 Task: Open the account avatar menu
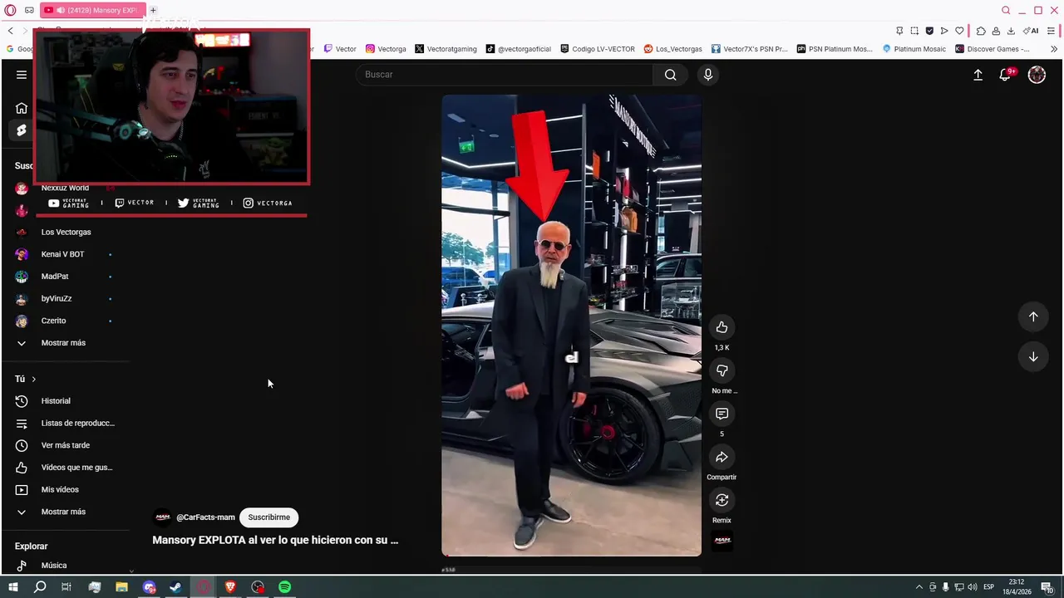(x=1037, y=75)
